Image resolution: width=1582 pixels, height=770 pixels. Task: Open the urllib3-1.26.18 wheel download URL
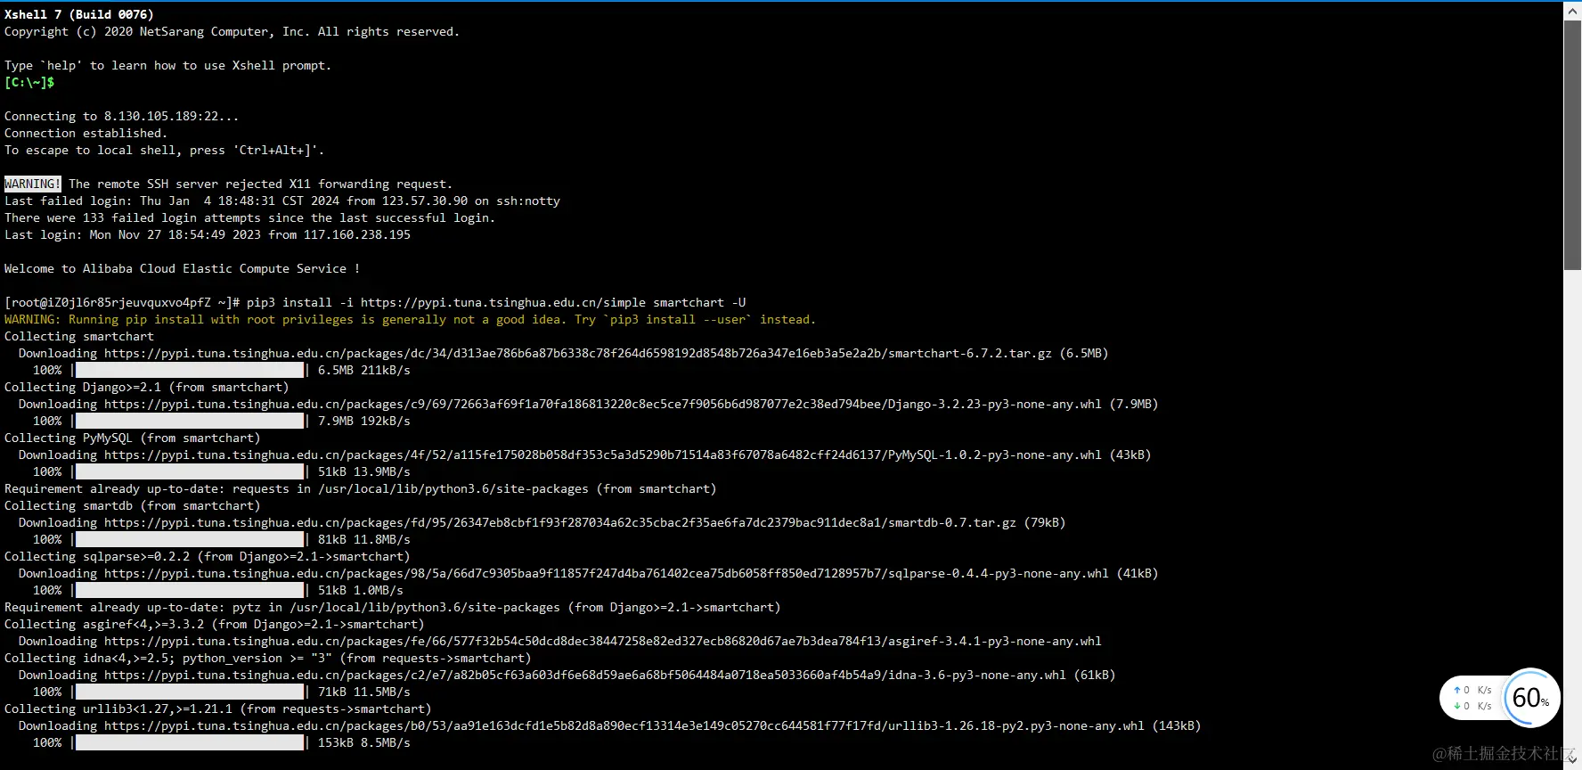pos(624,725)
